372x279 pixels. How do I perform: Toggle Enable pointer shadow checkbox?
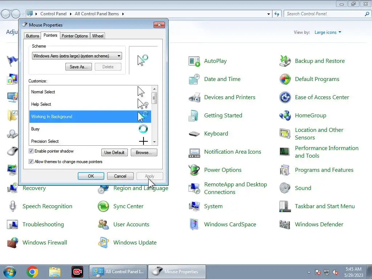coord(31,151)
